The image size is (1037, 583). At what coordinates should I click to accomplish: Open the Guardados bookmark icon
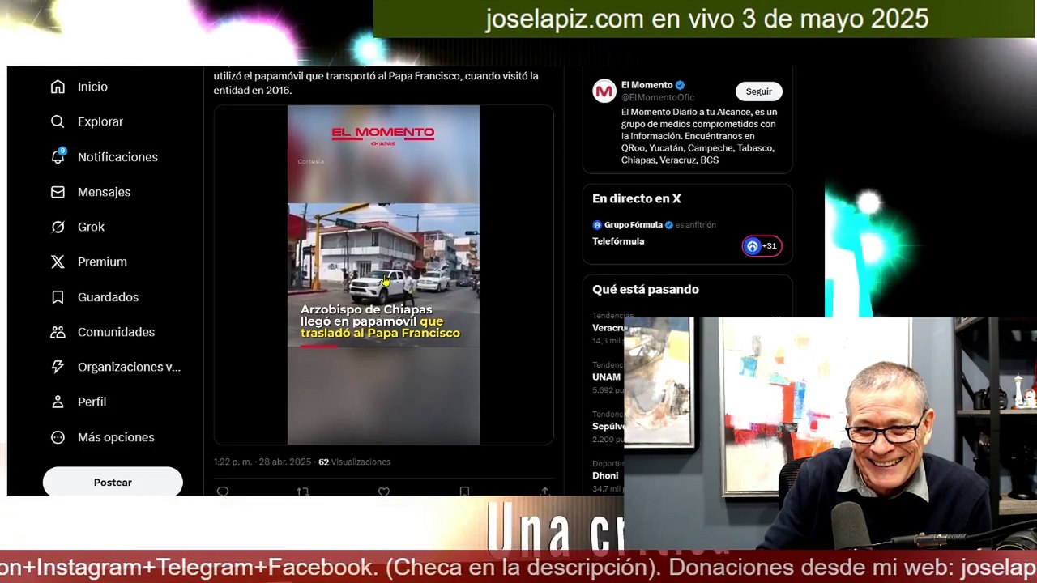(x=58, y=297)
